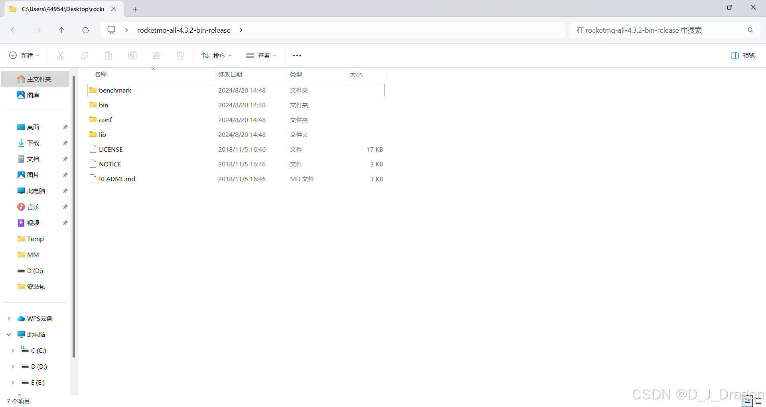Open 主文件夹 in the sidebar

pyautogui.click(x=36, y=79)
